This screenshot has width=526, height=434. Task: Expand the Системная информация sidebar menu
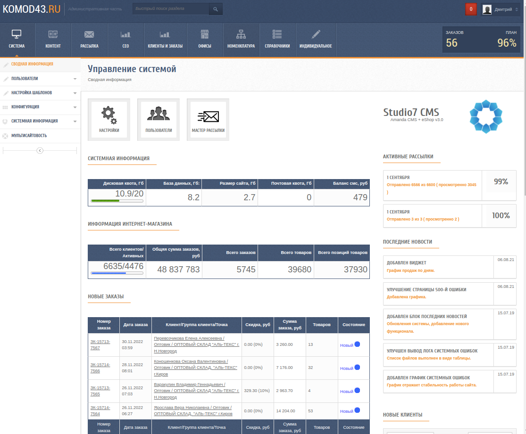(x=75, y=122)
